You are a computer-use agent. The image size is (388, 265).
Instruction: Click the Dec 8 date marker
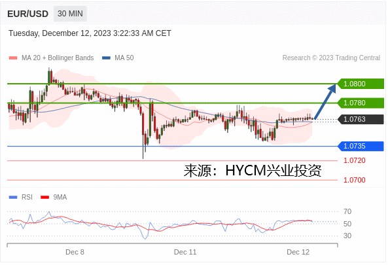click(x=75, y=252)
